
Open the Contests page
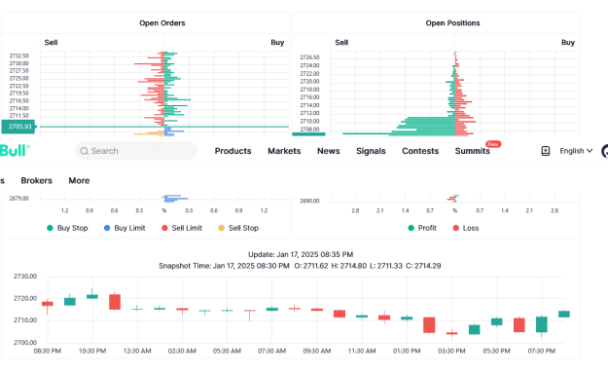420,151
